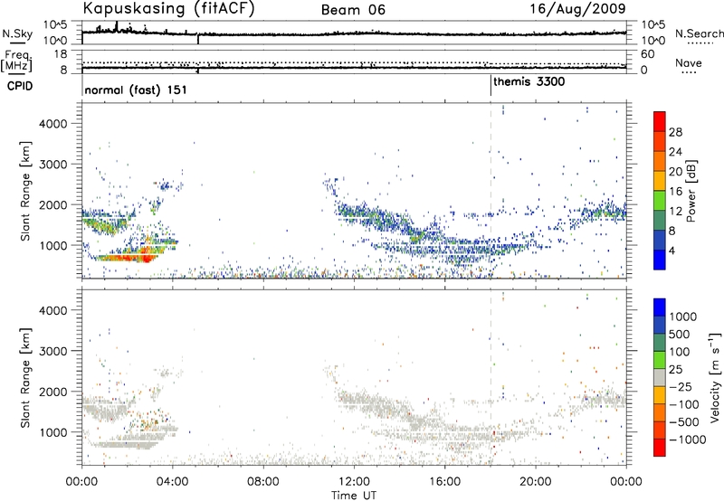The width and height of the screenshot is (724, 501).
Task: Click the CPID row label
Action: point(19,86)
